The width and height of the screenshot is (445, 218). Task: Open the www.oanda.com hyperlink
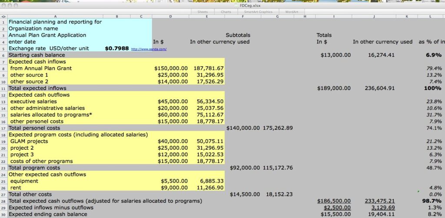149,50
